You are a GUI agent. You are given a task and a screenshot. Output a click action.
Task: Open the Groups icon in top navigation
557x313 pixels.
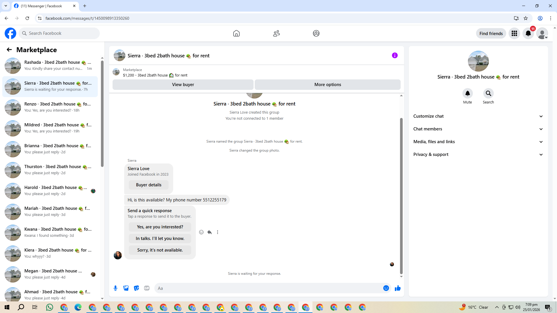(316, 33)
